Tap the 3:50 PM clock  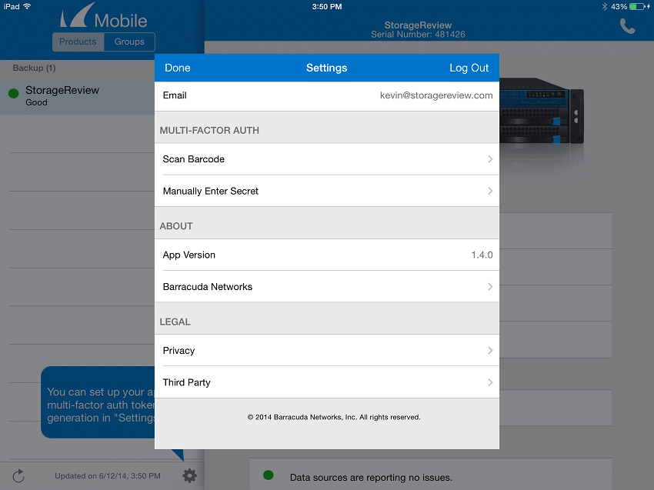coord(327,7)
